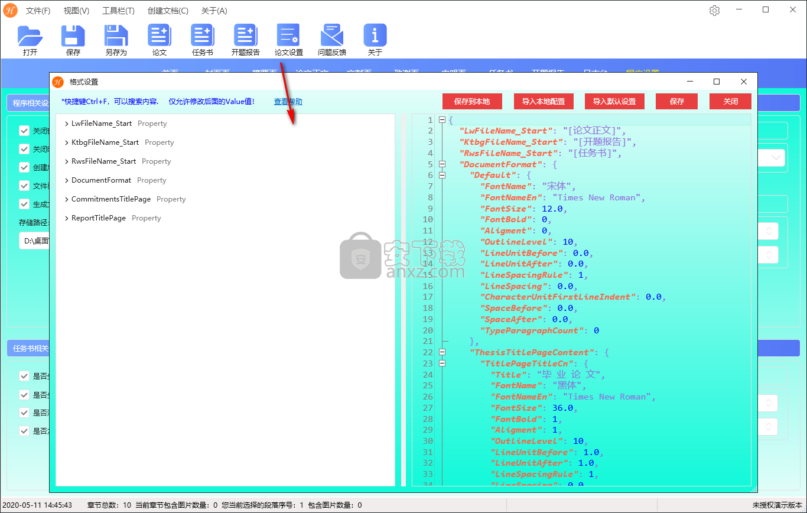The image size is (807, 513).
Task: Click the red 关闭 button in the dialog
Action: (731, 101)
